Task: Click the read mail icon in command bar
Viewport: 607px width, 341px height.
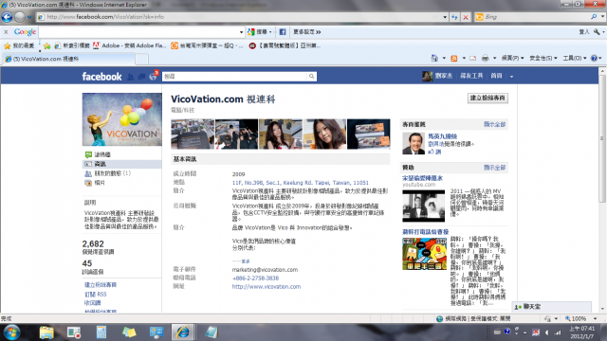Action: (x=472, y=58)
